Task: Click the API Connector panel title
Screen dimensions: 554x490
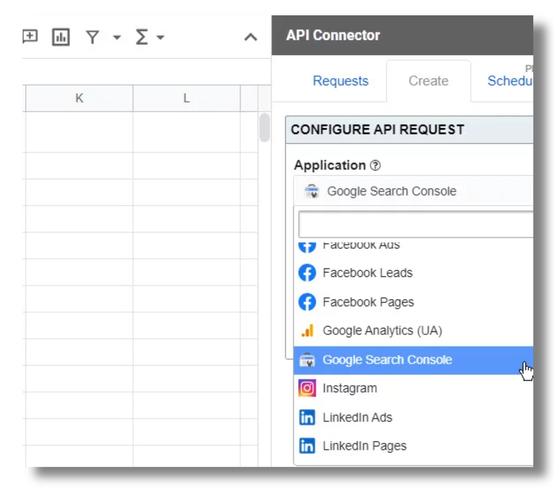Action: (x=333, y=36)
